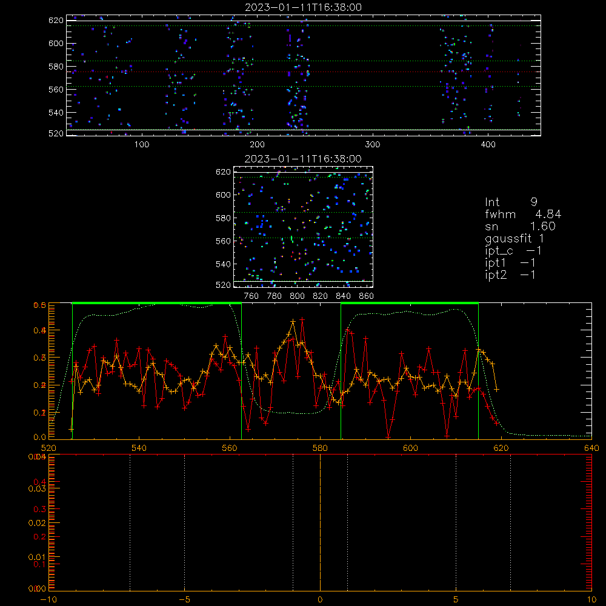Screen dimensions: 606x606
Task: Click the right thick green bar above profile plot
Action: click(x=410, y=303)
